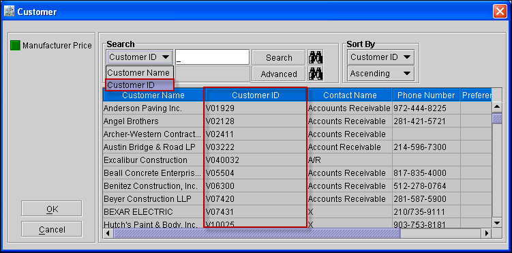Click phone number 817-835-4000
Screen dimensions: 512x253
426,173
